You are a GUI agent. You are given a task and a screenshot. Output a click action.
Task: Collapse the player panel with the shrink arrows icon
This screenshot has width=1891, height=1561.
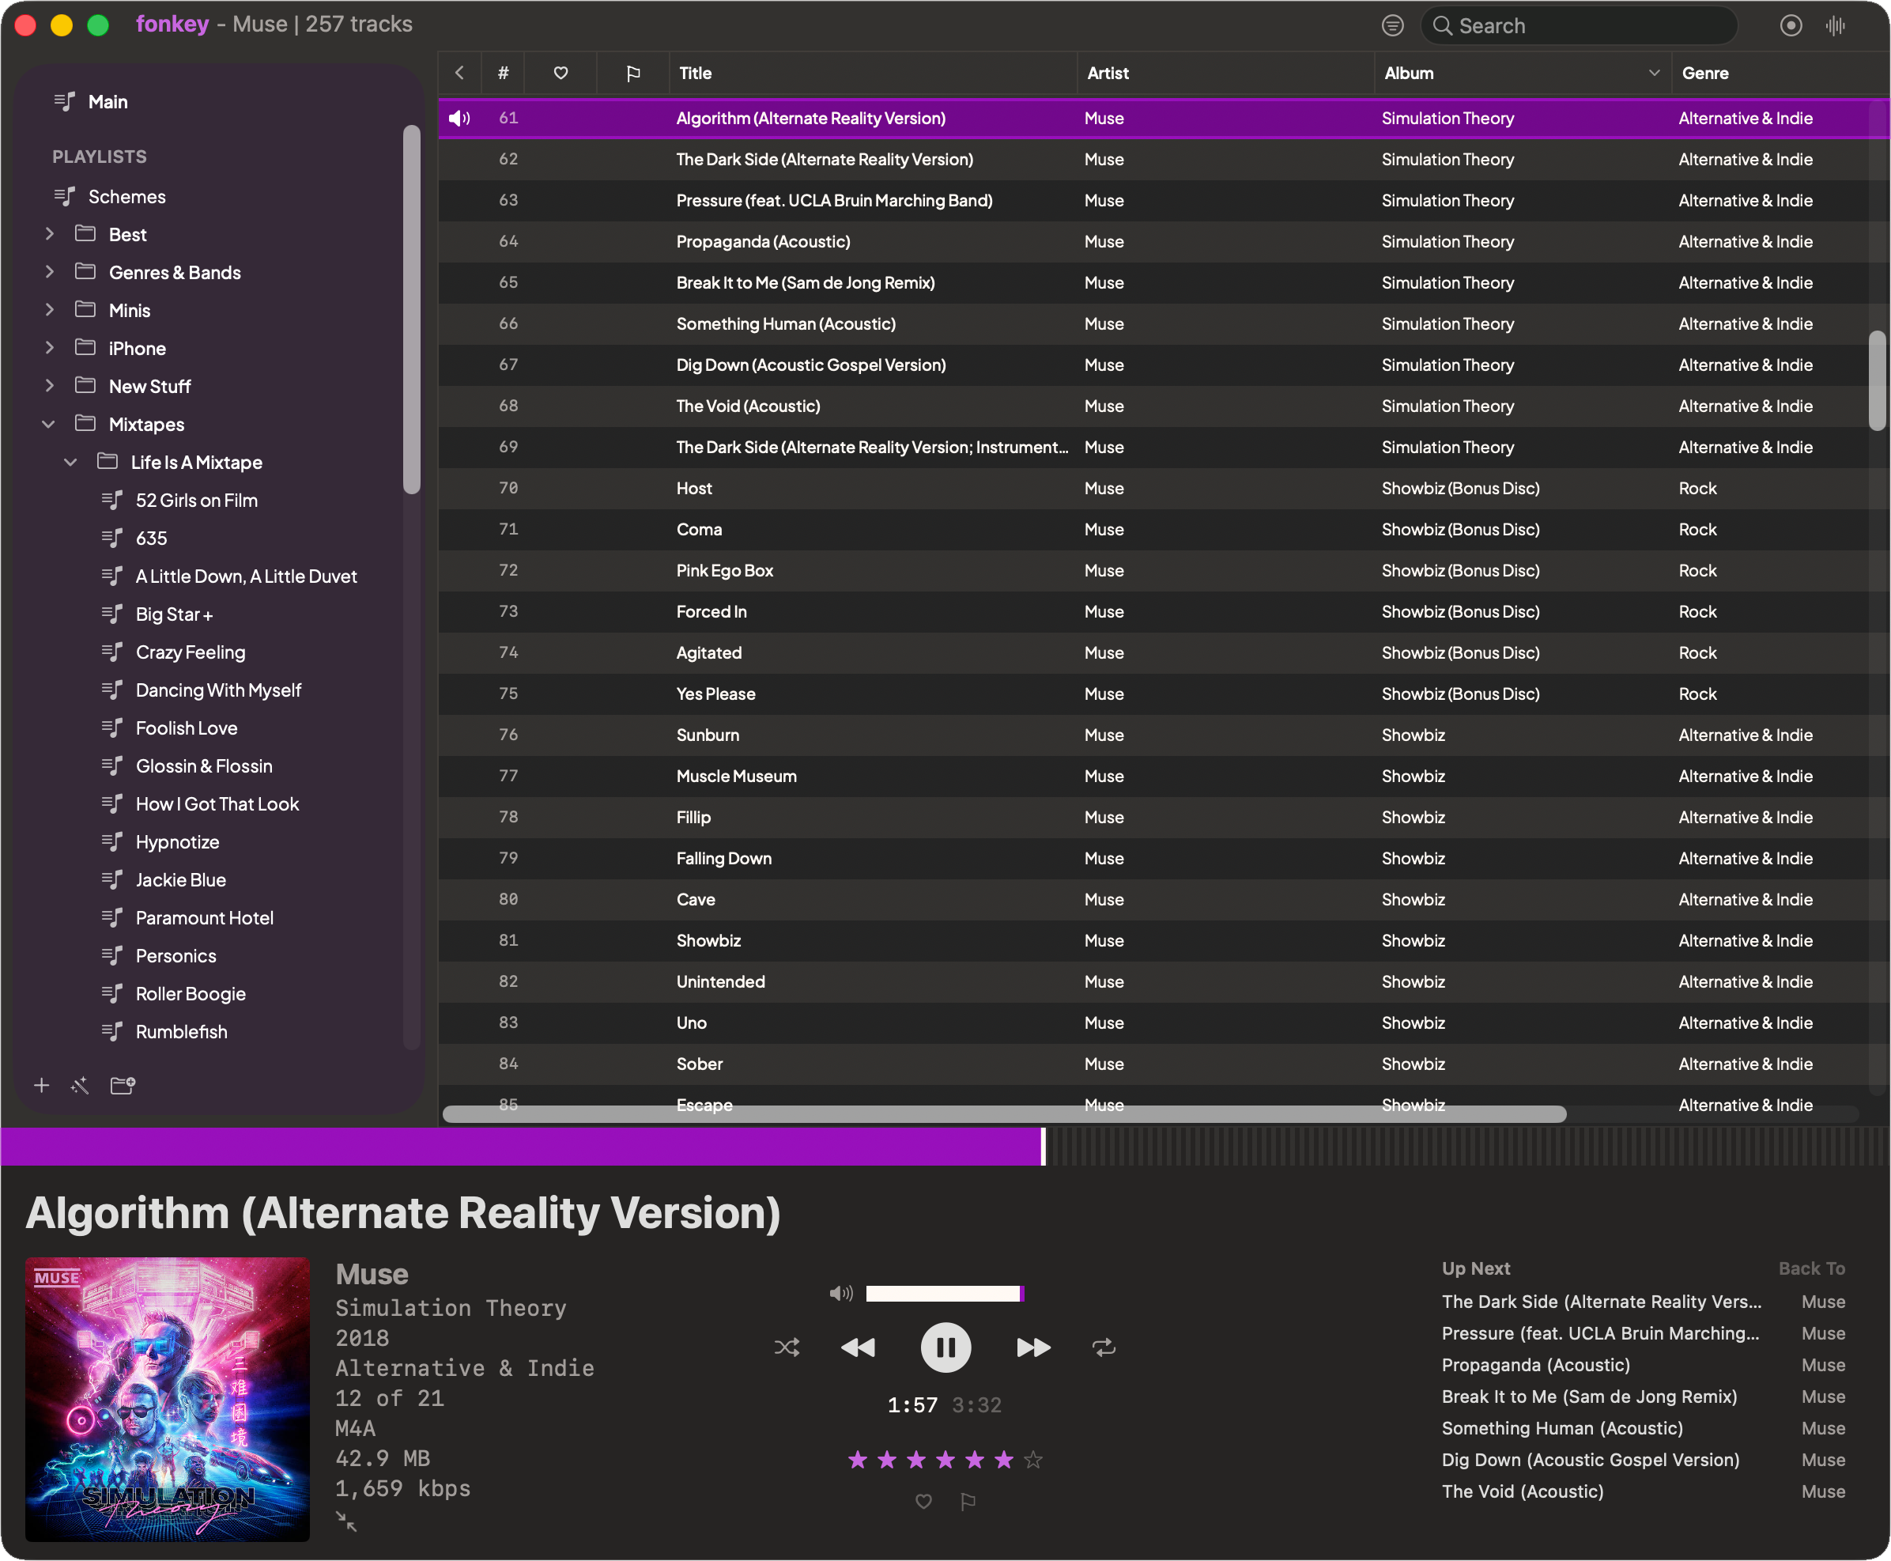pyautogui.click(x=346, y=1521)
